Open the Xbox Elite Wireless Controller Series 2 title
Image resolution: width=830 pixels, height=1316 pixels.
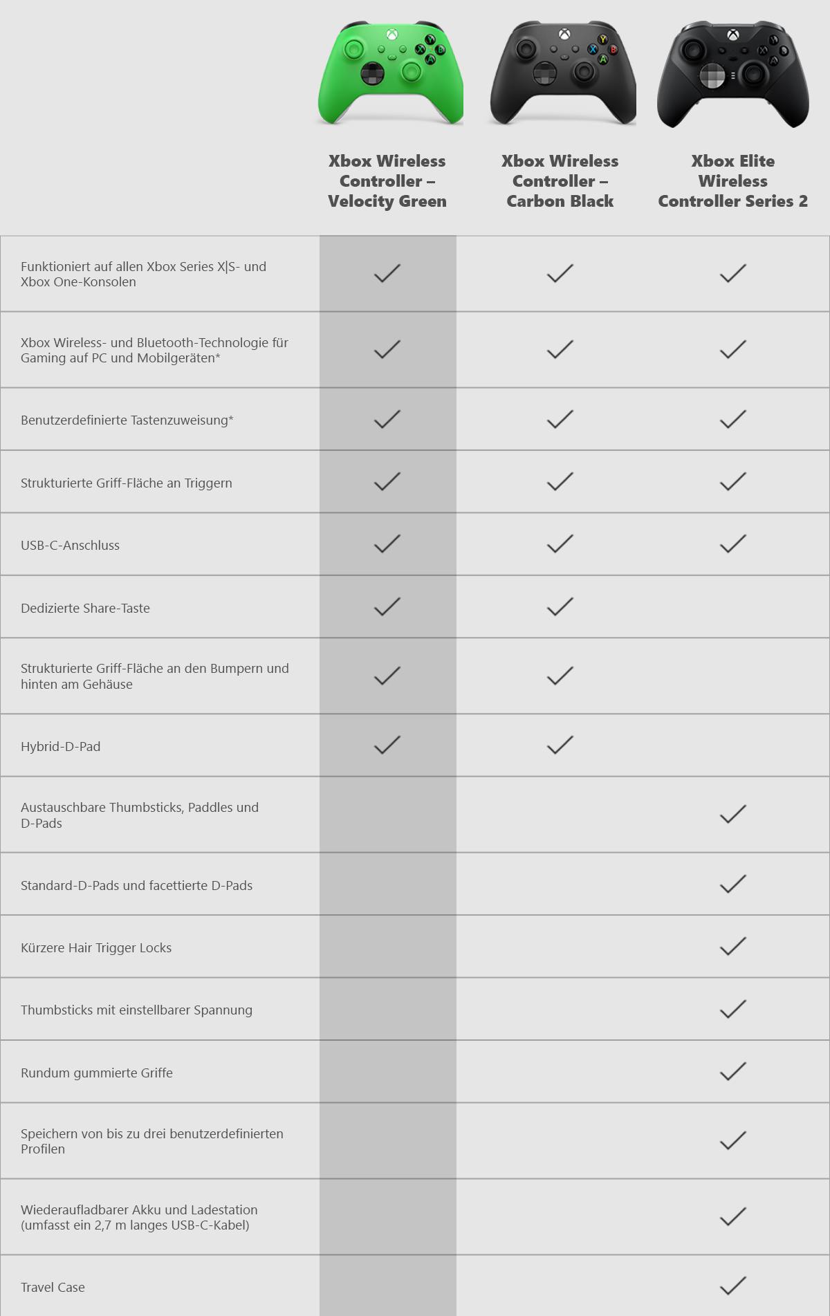732,181
